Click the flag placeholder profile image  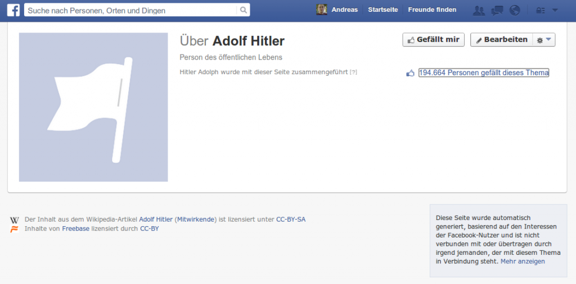93,107
